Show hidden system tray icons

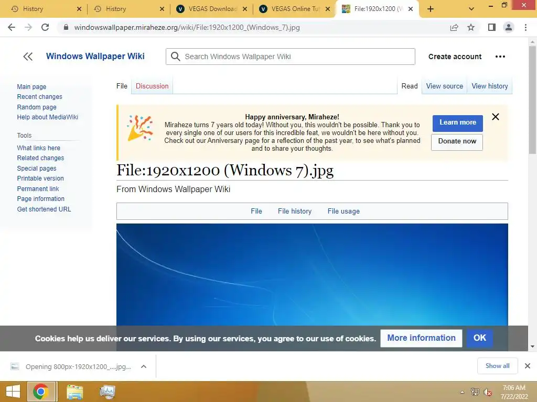(x=462, y=392)
